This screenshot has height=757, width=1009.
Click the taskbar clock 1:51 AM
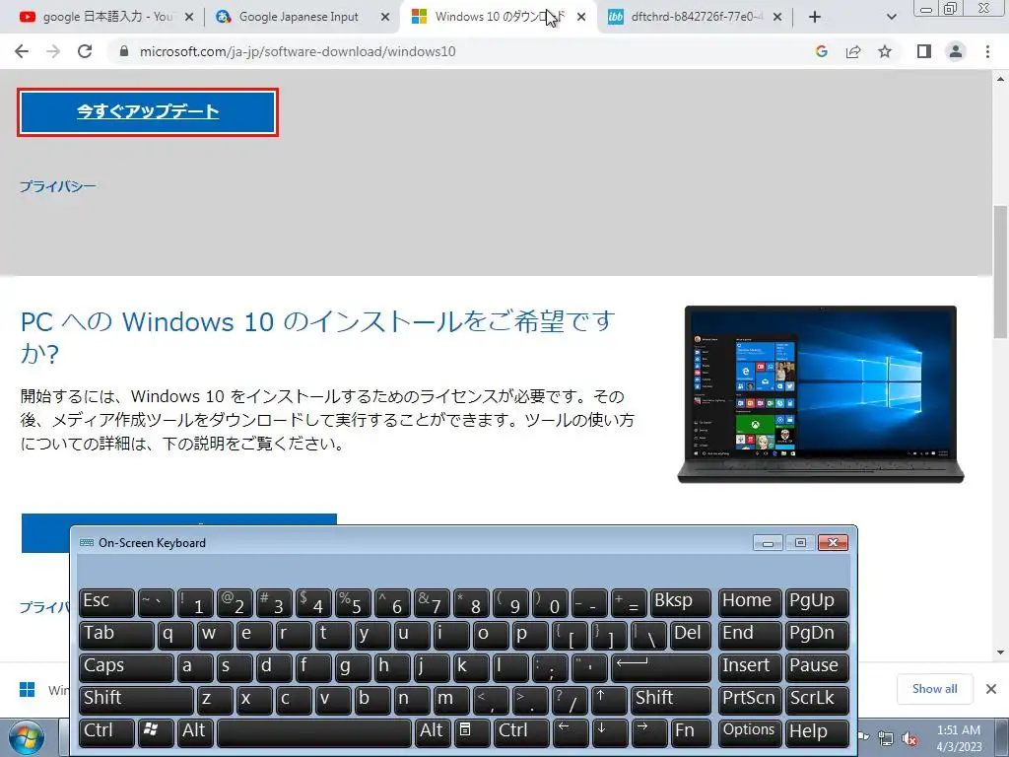tap(959, 737)
